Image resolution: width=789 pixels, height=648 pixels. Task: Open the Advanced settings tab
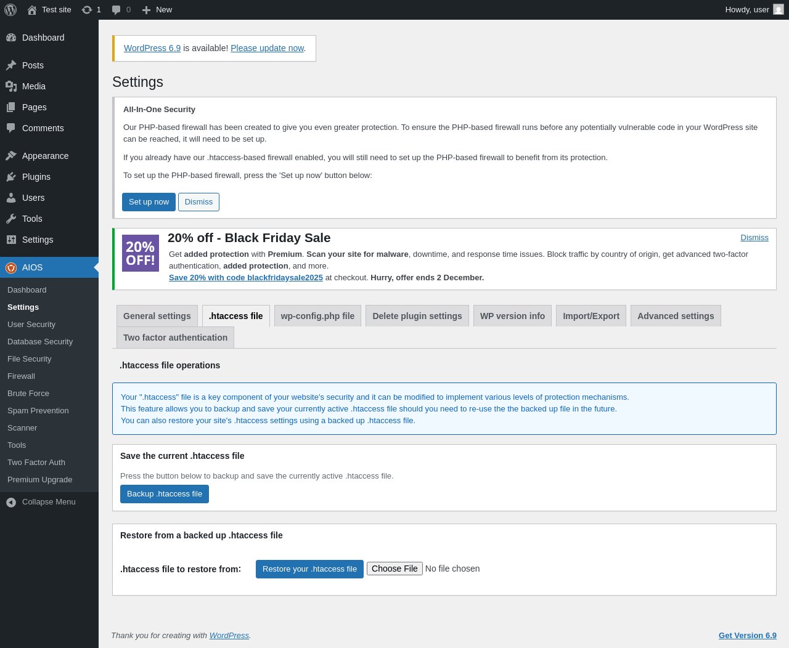point(676,316)
